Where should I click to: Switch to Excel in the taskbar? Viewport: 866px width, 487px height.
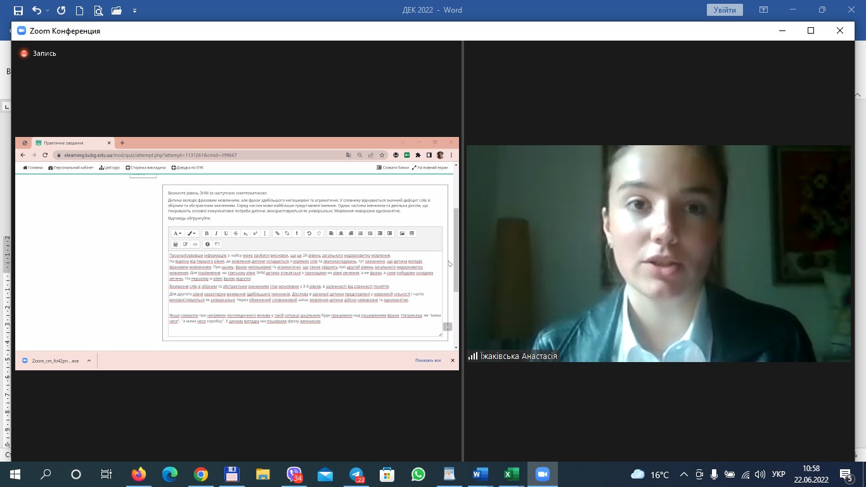point(511,474)
